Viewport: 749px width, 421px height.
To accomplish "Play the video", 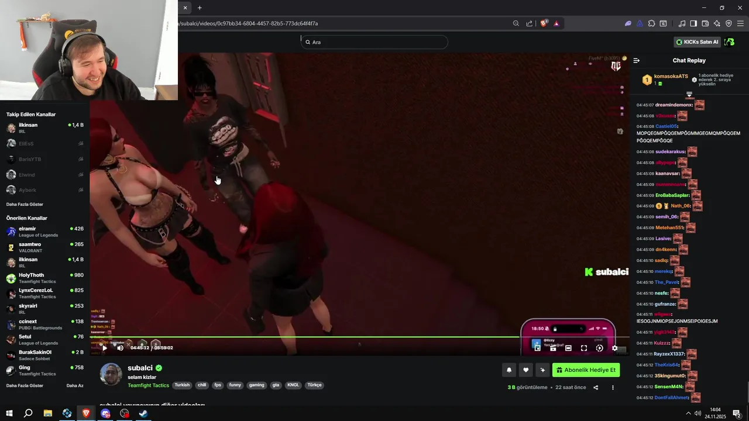I will 105,348.
